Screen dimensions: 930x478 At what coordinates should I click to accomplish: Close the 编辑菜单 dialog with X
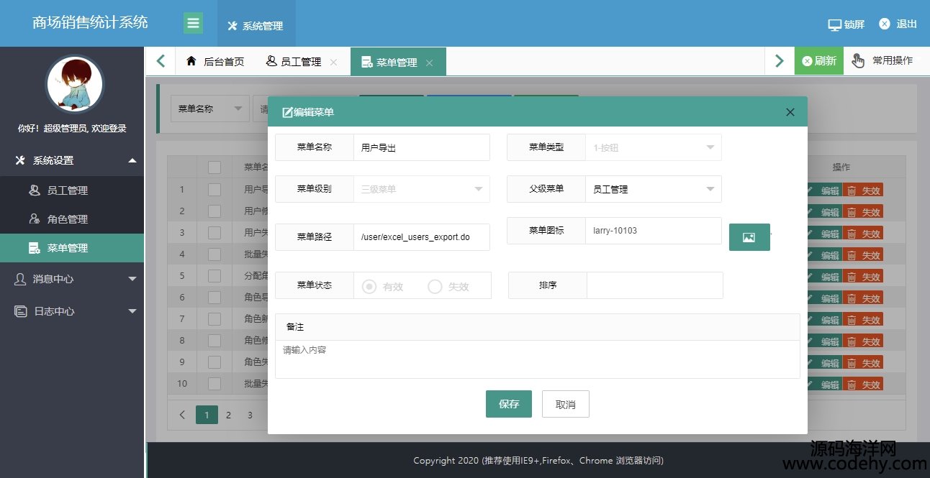point(790,112)
